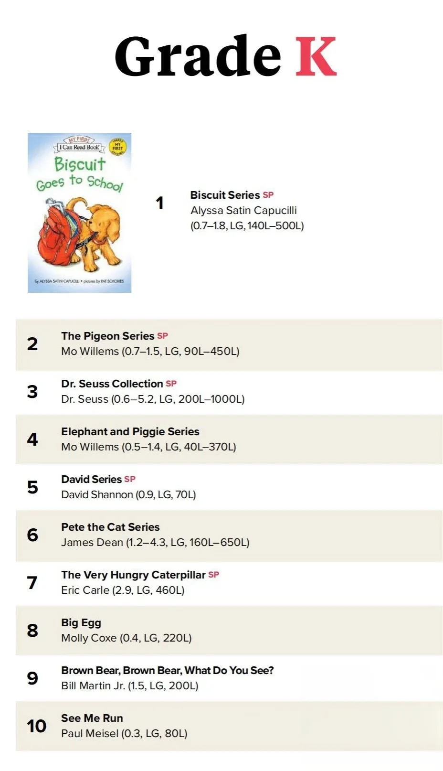
Task: Tap the SP badge next to David Series
Action: click(130, 479)
